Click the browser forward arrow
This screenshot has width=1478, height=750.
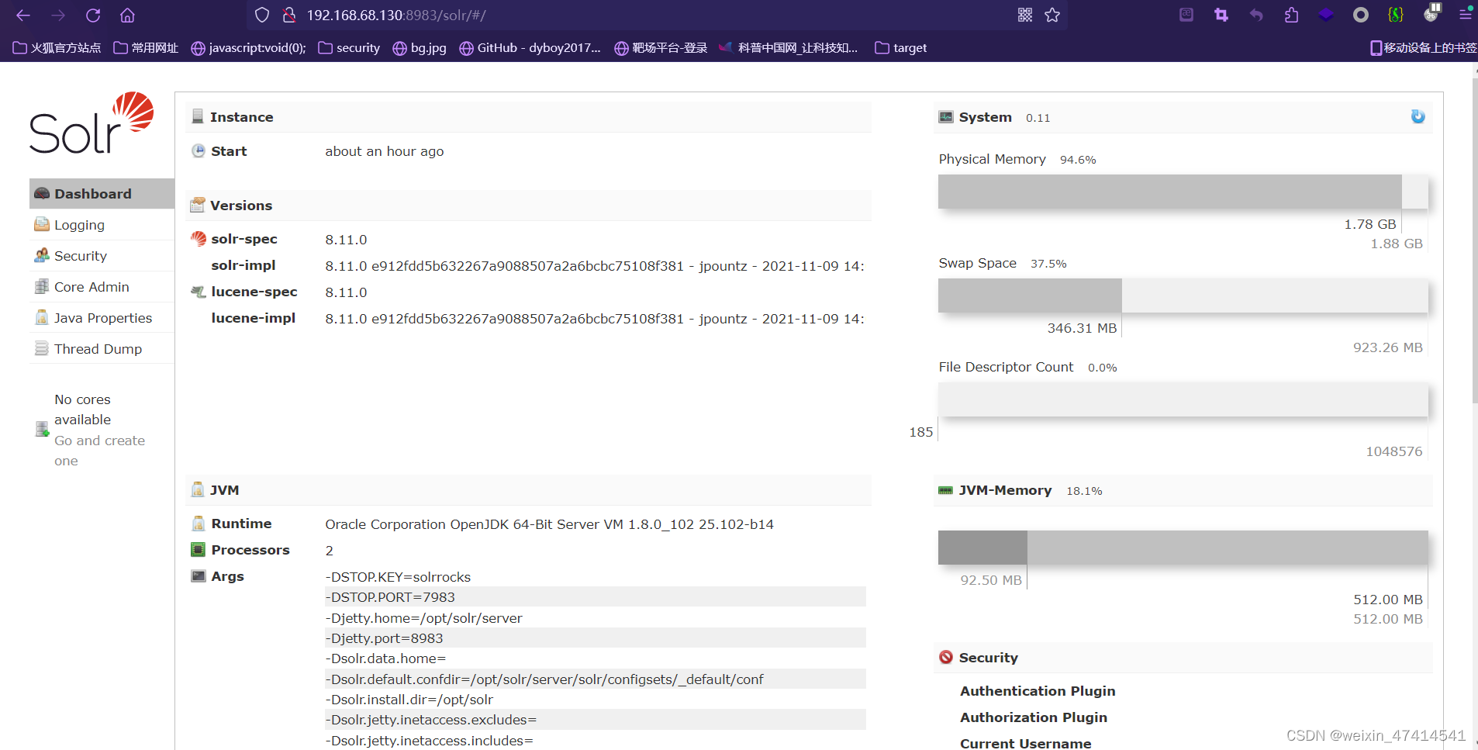57,15
